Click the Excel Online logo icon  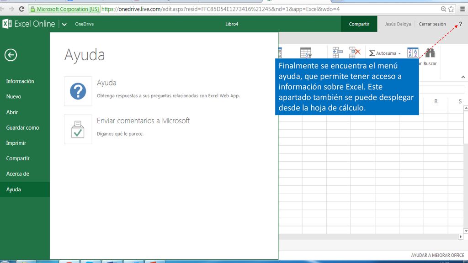(x=7, y=24)
